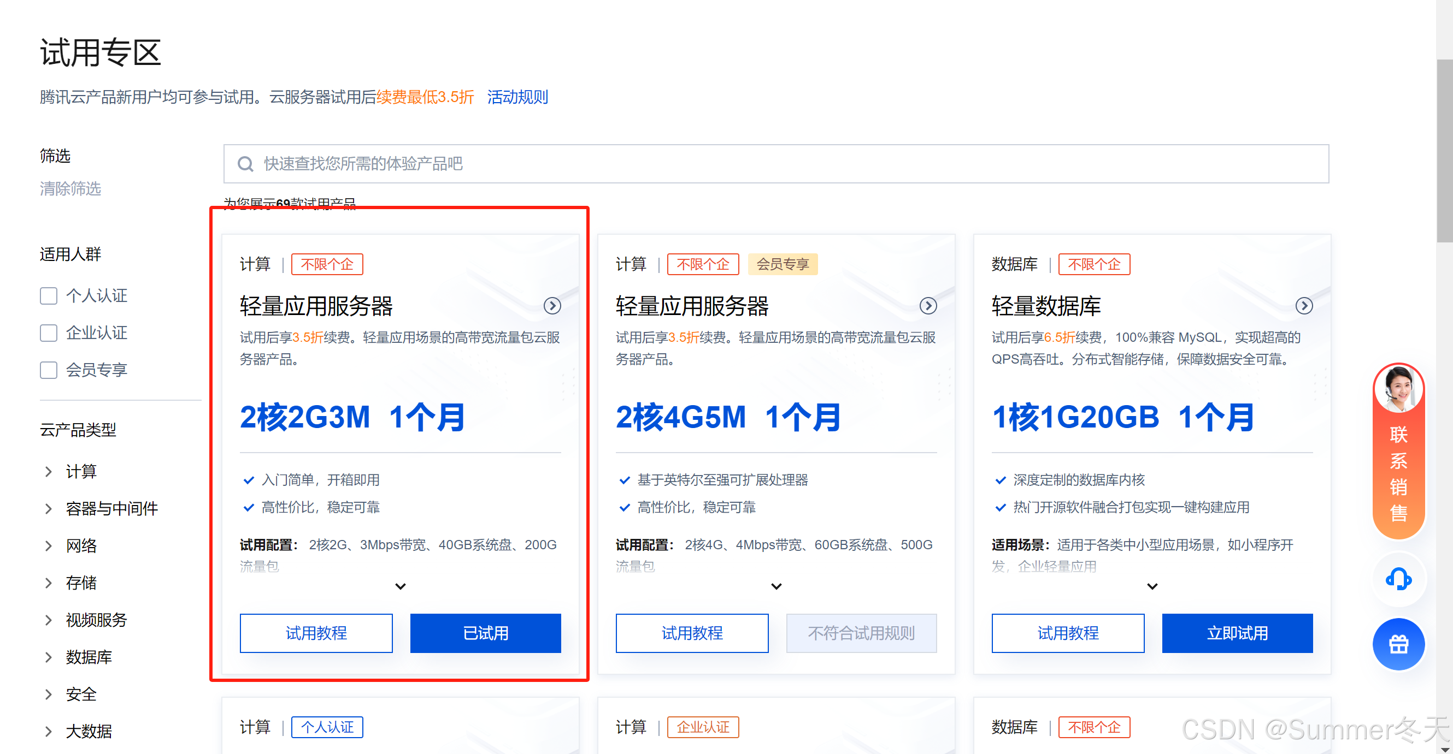Screen dimensions: 1453x754
Task: Click the 续费最低3.5折 orange text
Action: (x=425, y=97)
